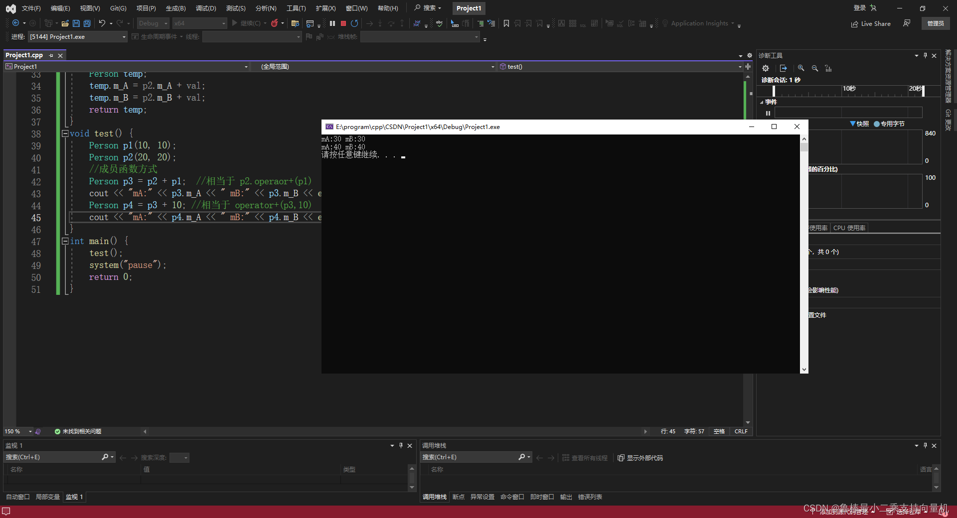957x518 pixels.
Task: Click the Administrator badge button
Action: (x=936, y=23)
